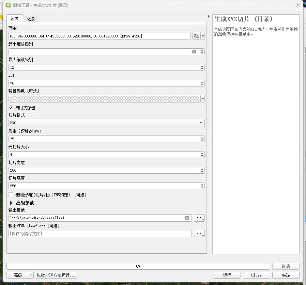Switch to the 记录 tab

[x=31, y=19]
